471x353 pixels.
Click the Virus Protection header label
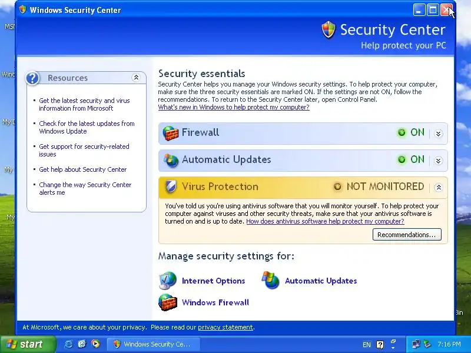pyautogui.click(x=220, y=187)
